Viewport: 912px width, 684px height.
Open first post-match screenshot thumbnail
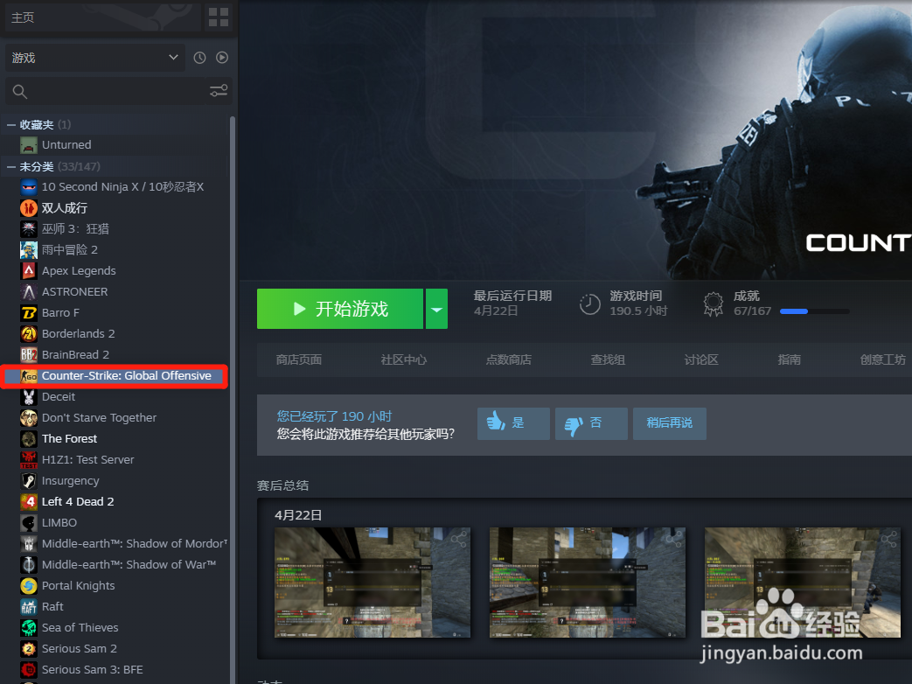(372, 583)
